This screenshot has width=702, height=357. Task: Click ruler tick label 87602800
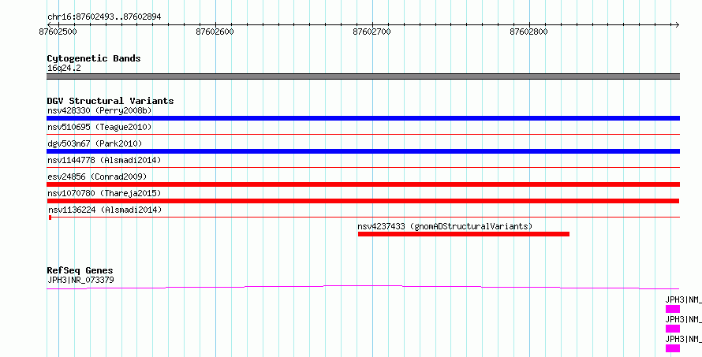[x=529, y=32]
